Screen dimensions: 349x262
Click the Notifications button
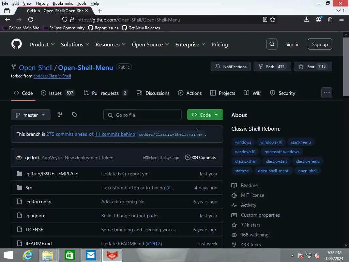click(x=231, y=67)
